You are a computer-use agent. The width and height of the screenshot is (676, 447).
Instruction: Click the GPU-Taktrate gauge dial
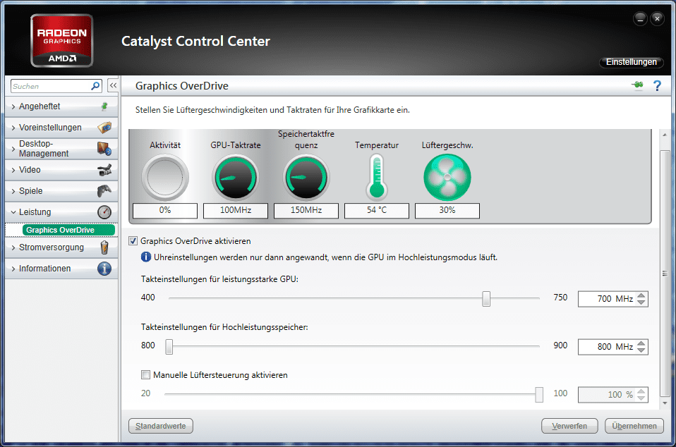236,178
